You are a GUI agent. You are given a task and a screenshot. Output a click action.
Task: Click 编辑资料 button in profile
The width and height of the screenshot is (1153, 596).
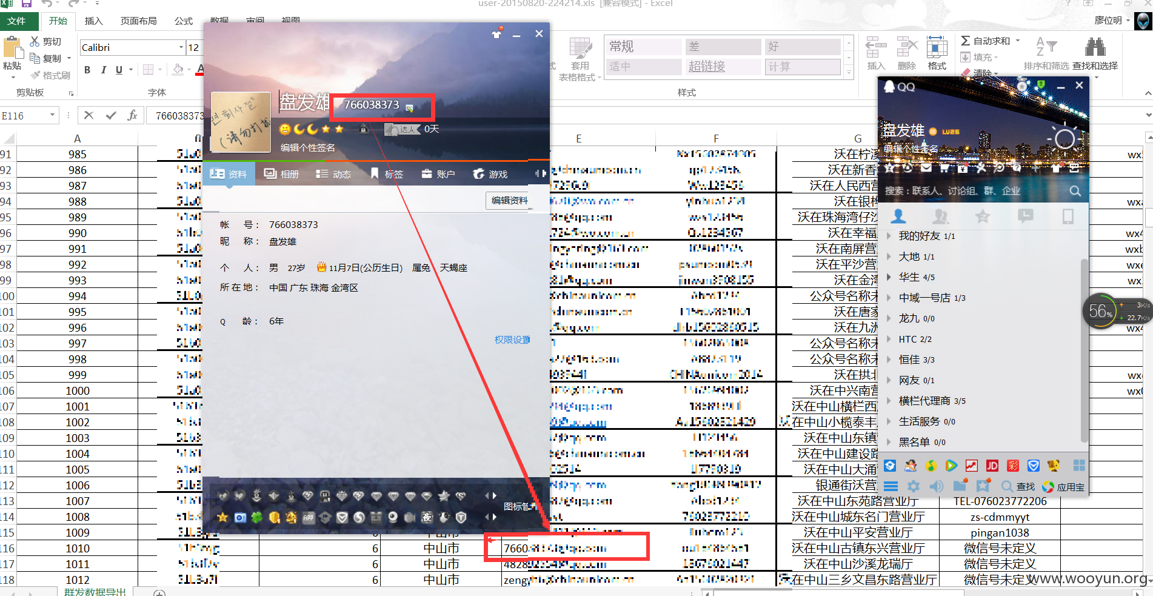pos(509,200)
